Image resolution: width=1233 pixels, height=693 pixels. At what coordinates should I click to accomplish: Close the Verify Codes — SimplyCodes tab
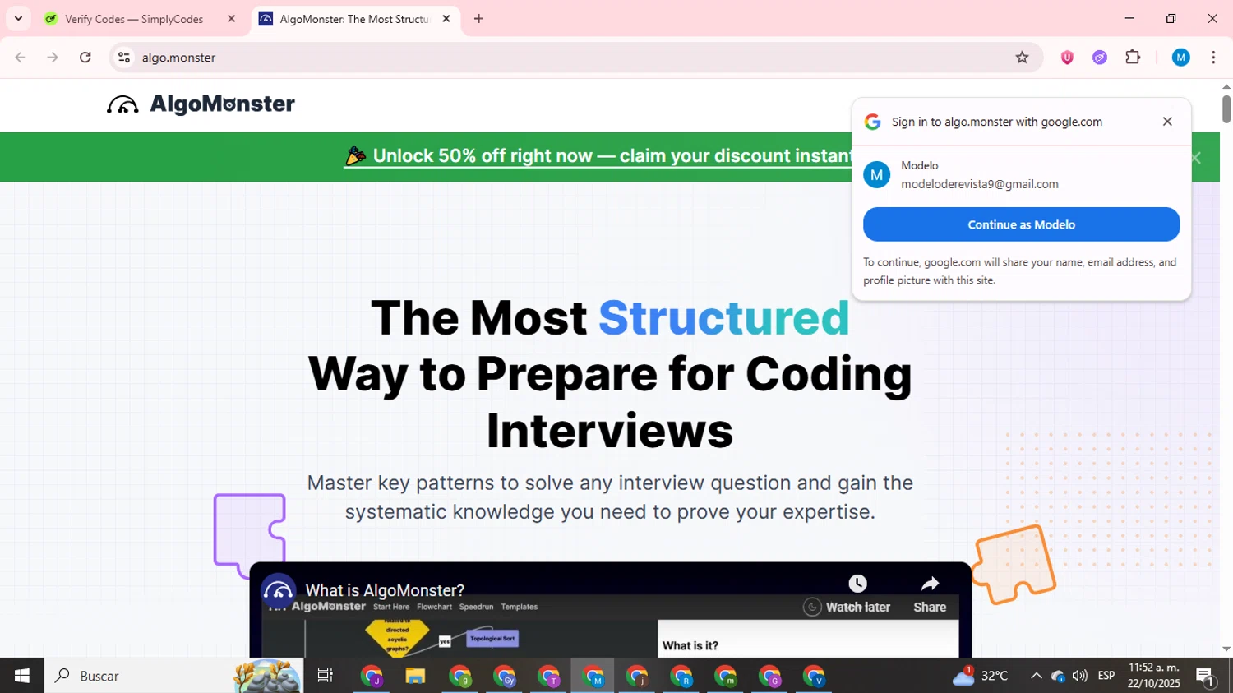[231, 19]
